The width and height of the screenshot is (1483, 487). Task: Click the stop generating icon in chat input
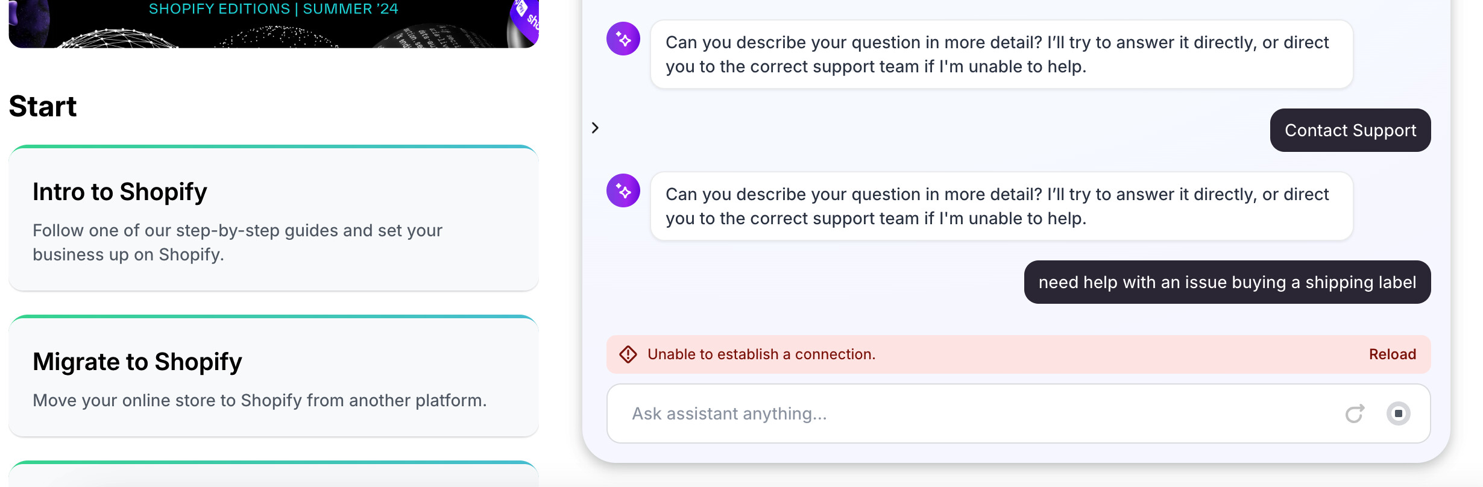point(1398,413)
